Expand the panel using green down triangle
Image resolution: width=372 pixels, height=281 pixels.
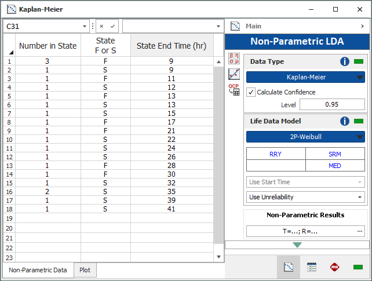click(x=297, y=244)
